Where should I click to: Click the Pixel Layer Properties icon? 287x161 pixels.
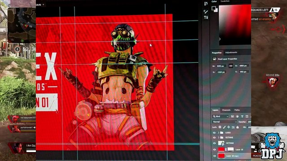click(x=214, y=59)
